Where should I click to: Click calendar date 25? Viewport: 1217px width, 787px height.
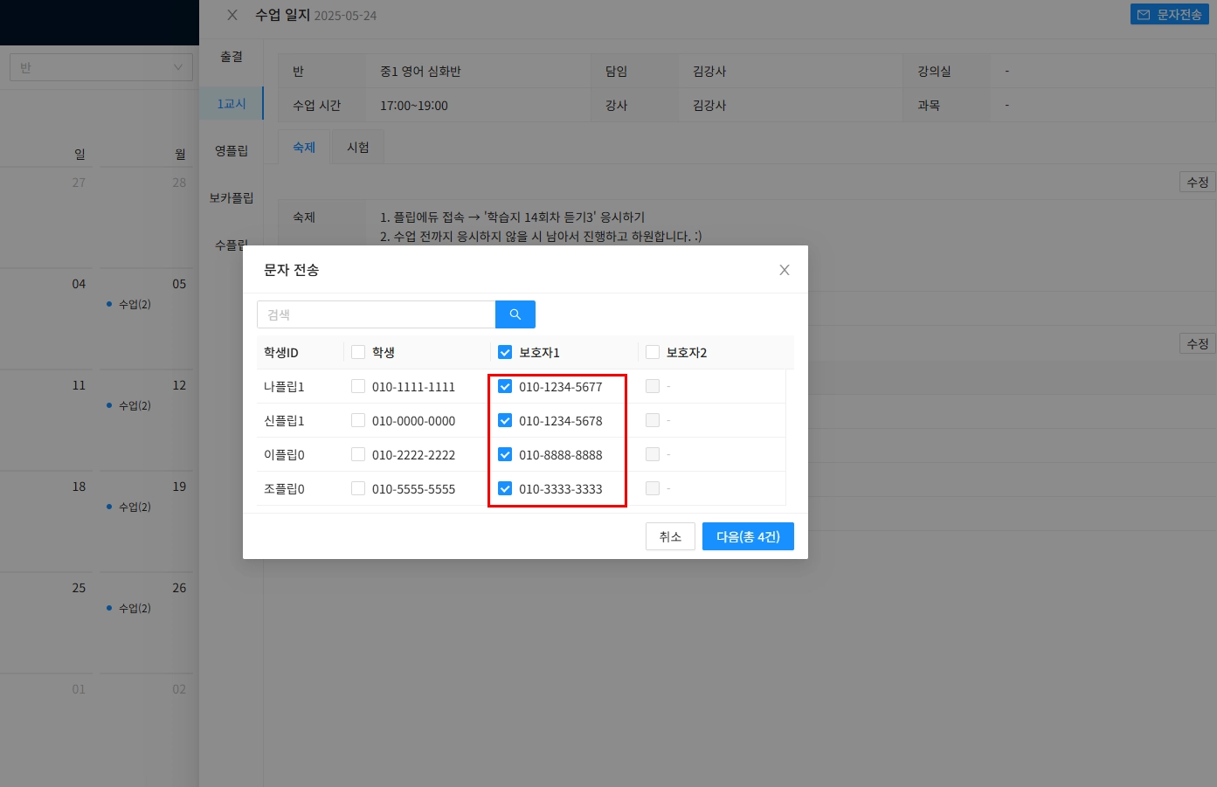tap(79, 588)
